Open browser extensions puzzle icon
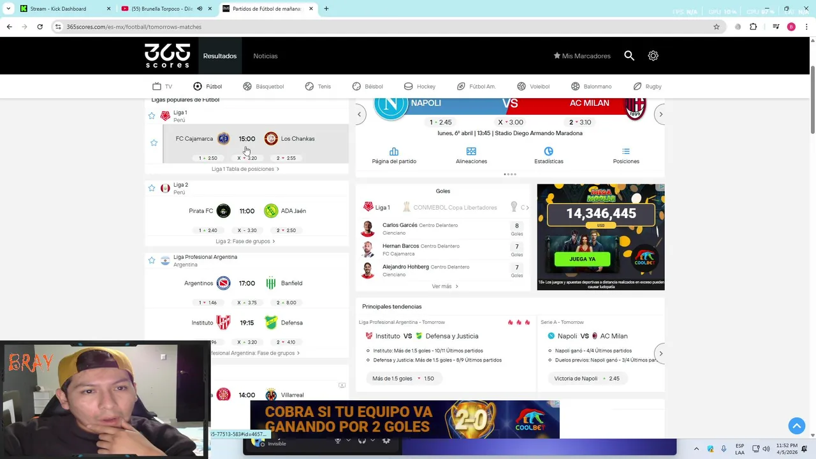816x459 pixels. click(753, 27)
